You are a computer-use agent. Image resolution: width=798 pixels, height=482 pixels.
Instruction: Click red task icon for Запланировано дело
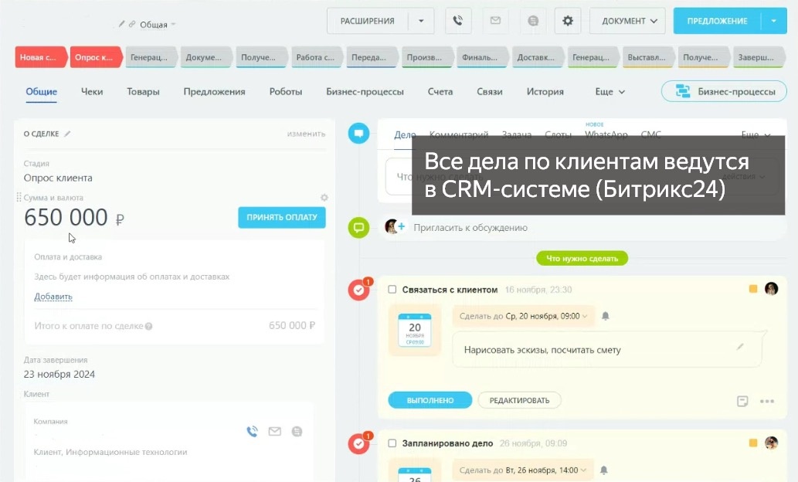point(358,444)
